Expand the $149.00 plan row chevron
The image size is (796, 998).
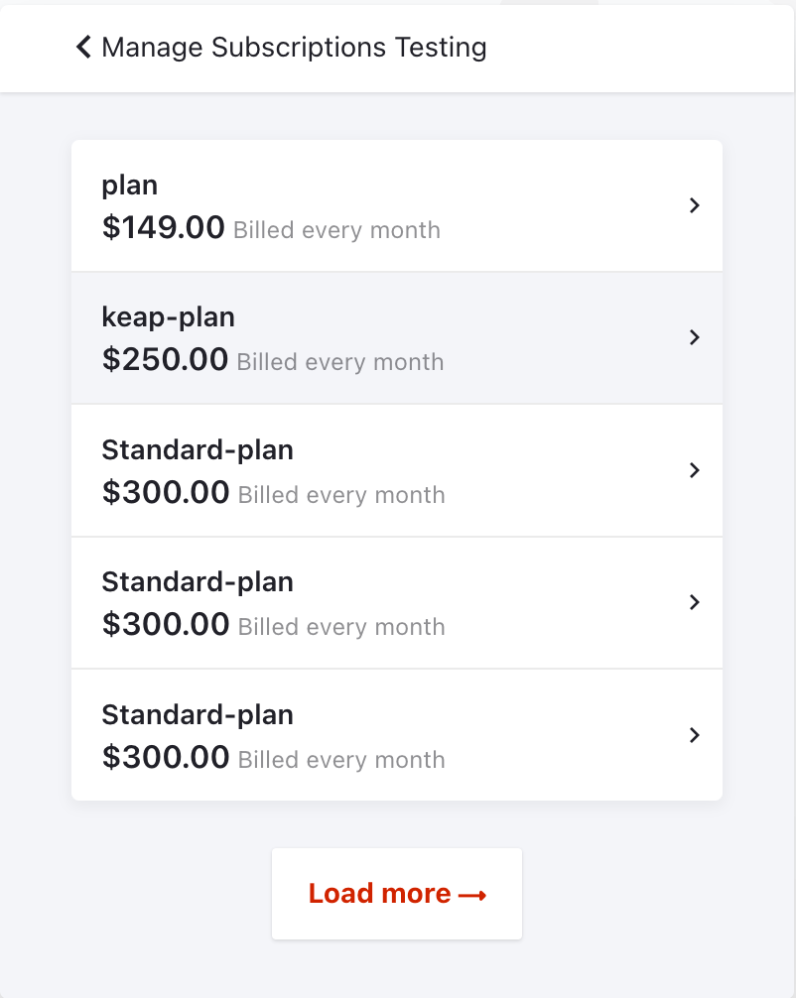694,205
